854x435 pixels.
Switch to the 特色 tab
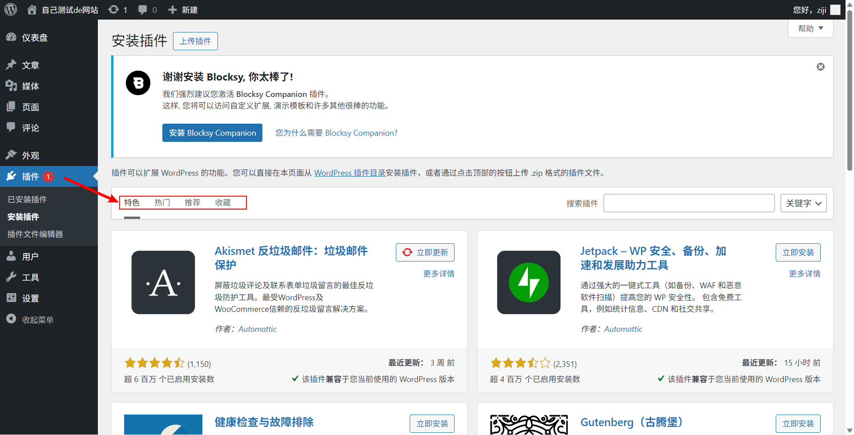pos(132,203)
